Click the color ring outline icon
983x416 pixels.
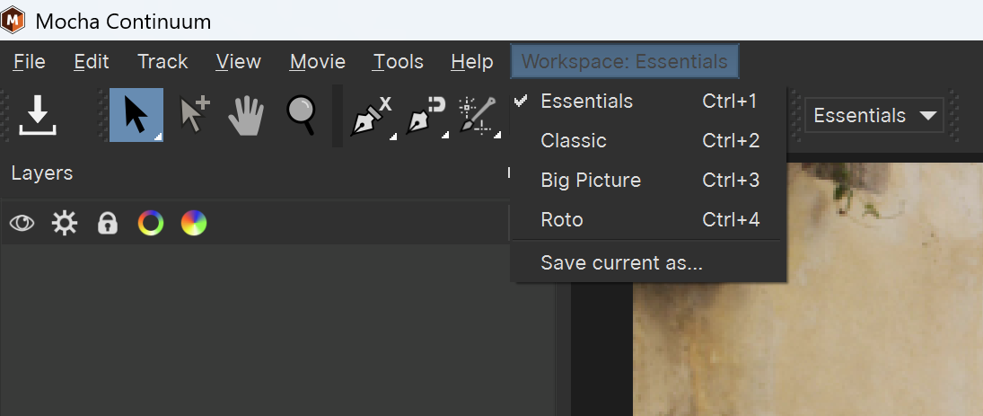pos(151,223)
